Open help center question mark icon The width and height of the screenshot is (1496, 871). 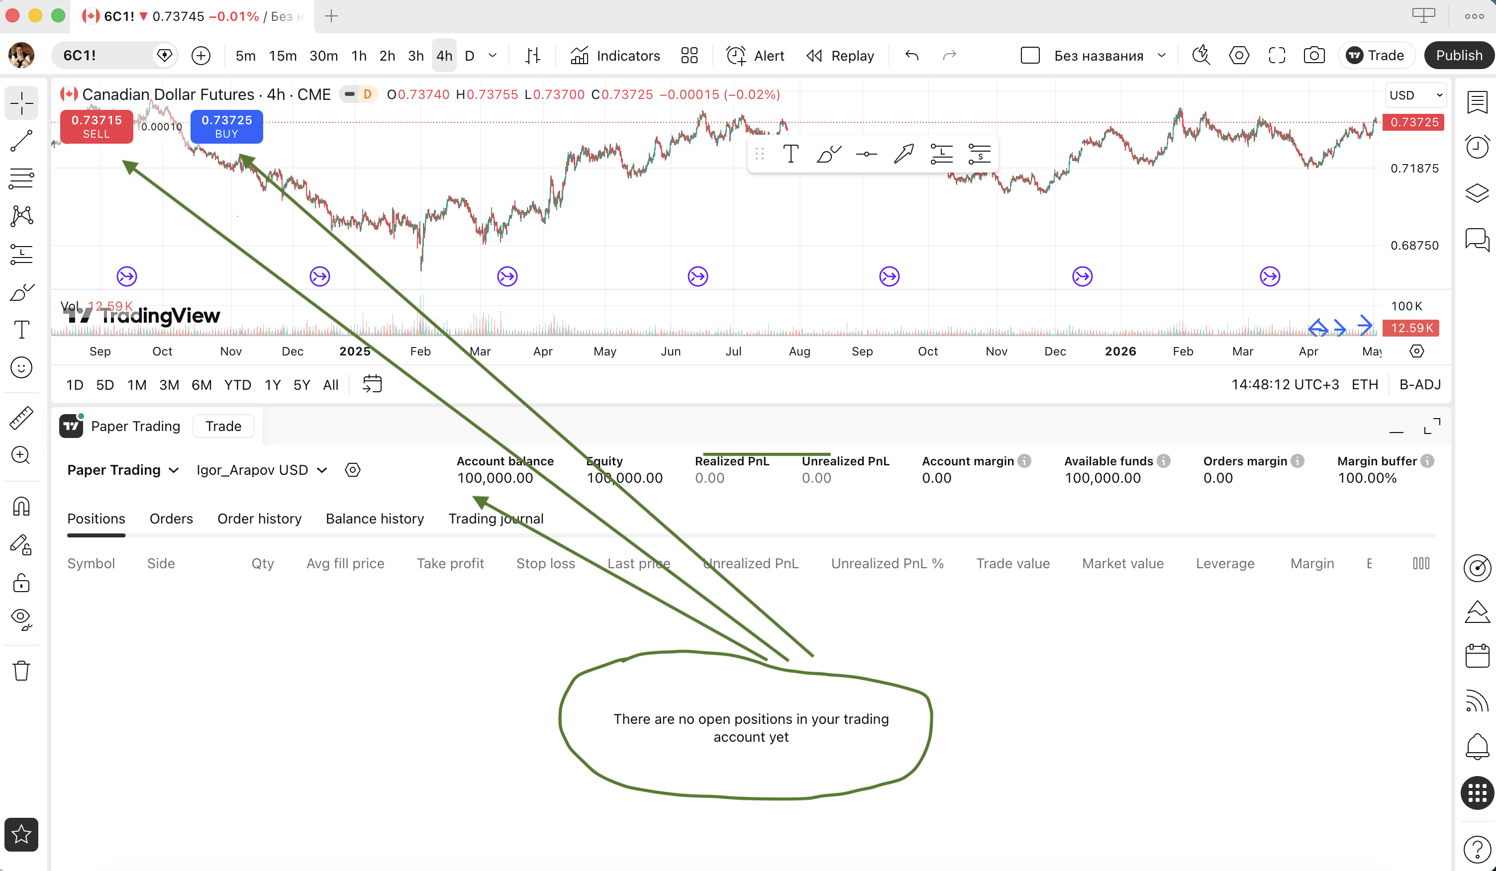(1477, 850)
